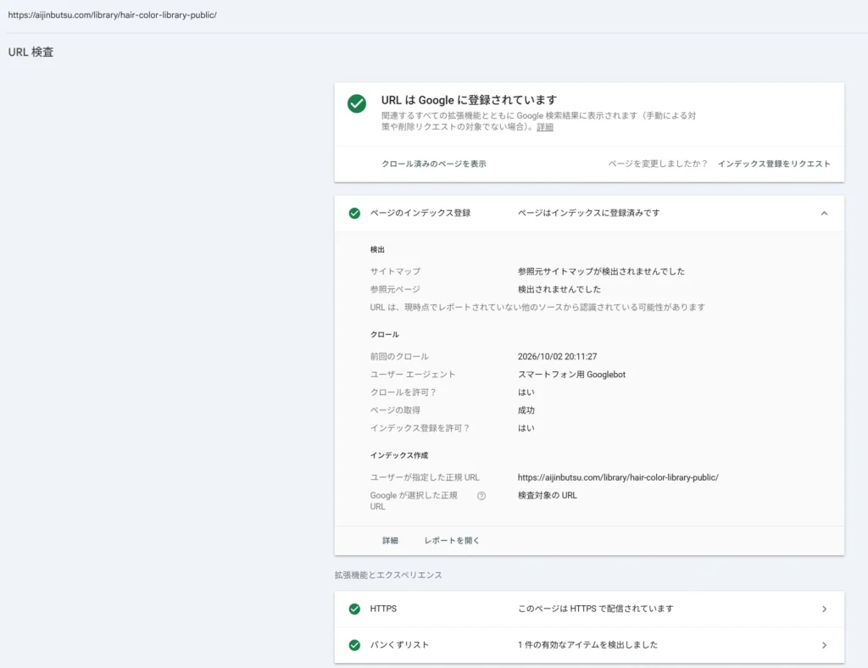Viewport: 868px width, 668px height.
Task: Open クロール済みのページを表示
Action: pos(433,164)
